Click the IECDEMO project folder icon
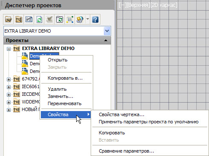The height and width of the screenshot is (156, 209). [x=17, y=94]
